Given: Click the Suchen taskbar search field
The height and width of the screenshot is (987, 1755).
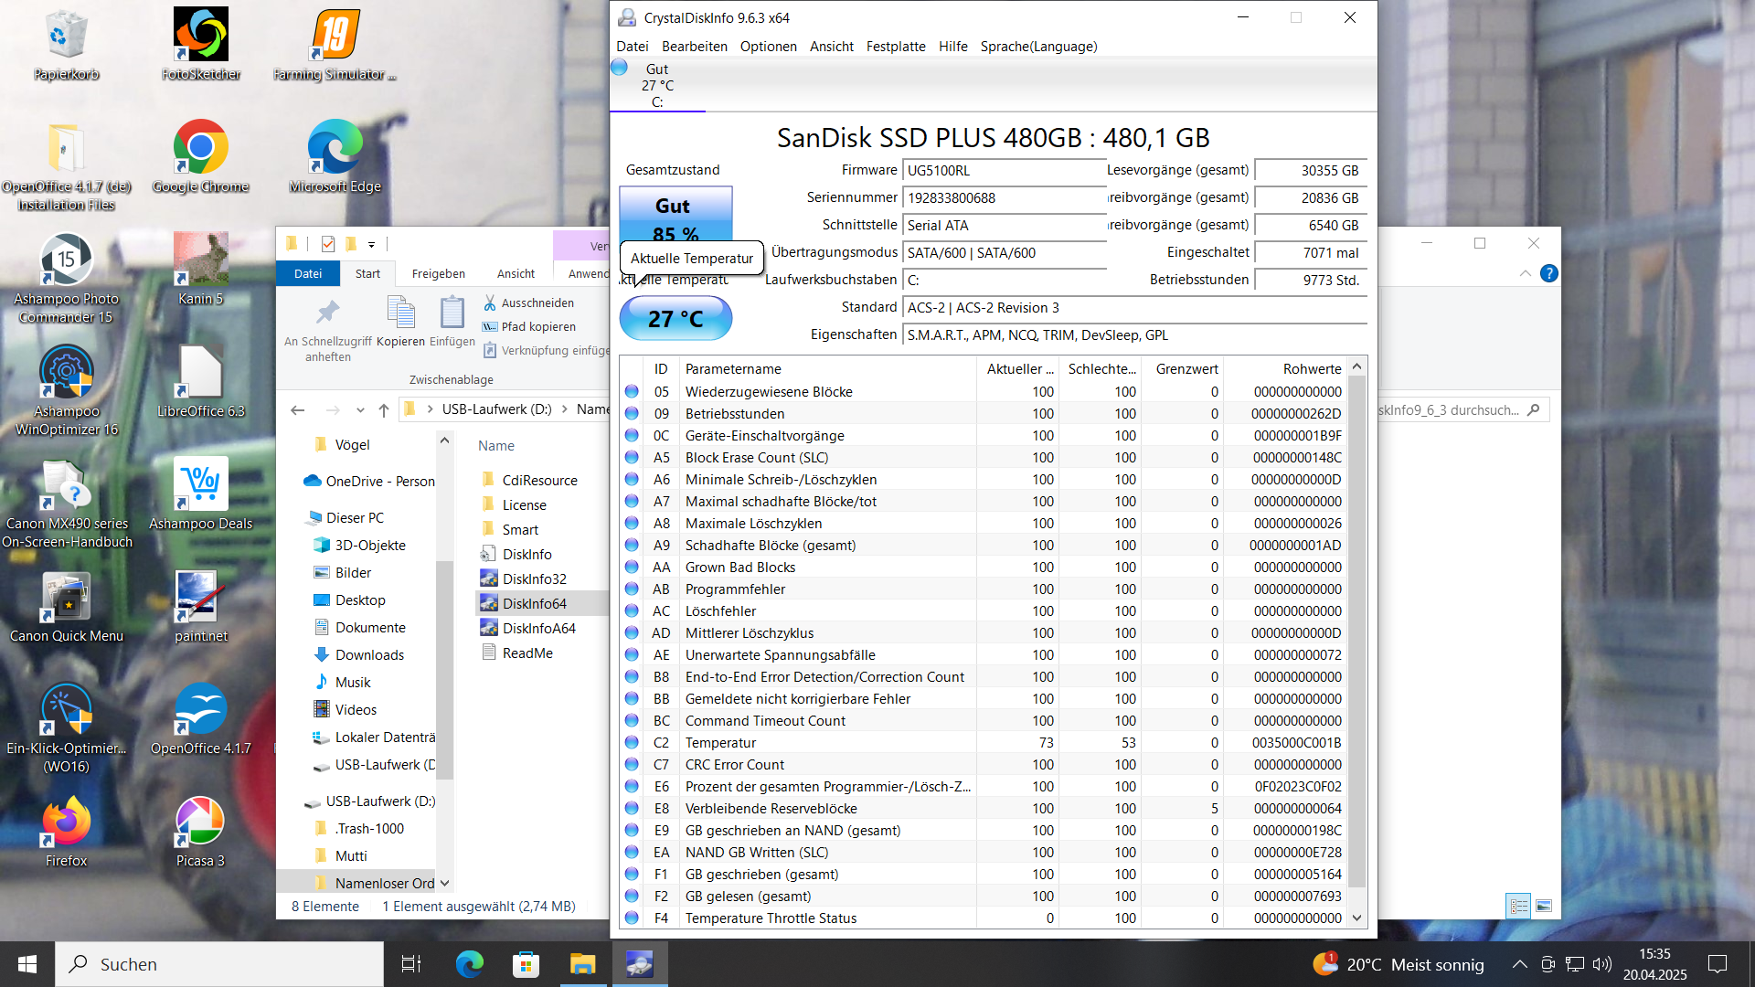Looking at the screenshot, I should coord(219,964).
